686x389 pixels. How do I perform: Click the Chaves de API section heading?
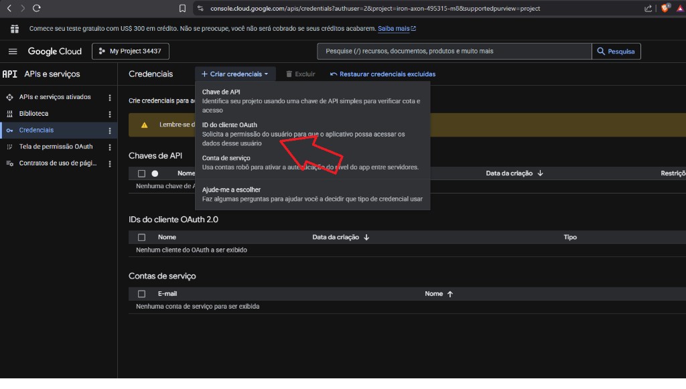coord(155,156)
